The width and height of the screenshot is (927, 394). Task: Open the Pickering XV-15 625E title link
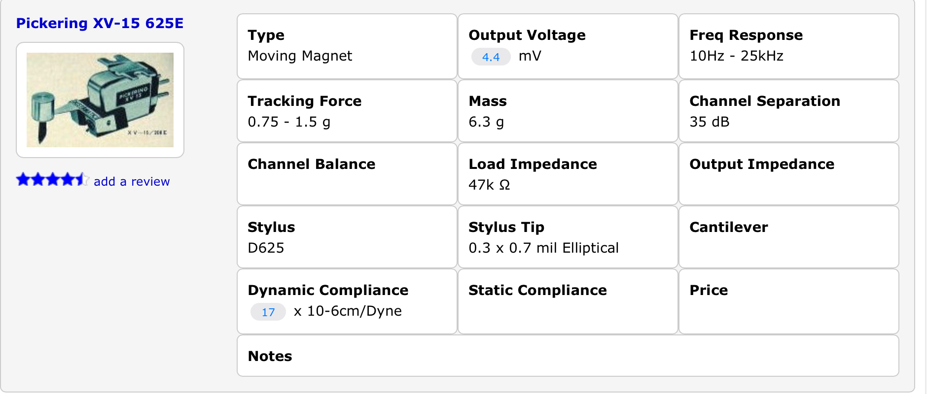click(100, 23)
